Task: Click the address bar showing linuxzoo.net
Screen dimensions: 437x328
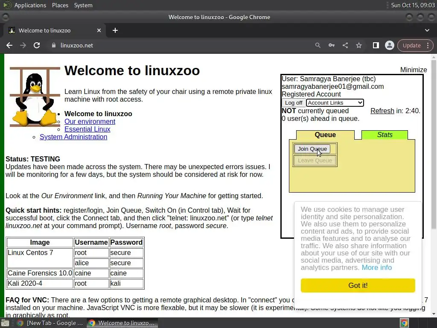Action: [178, 45]
